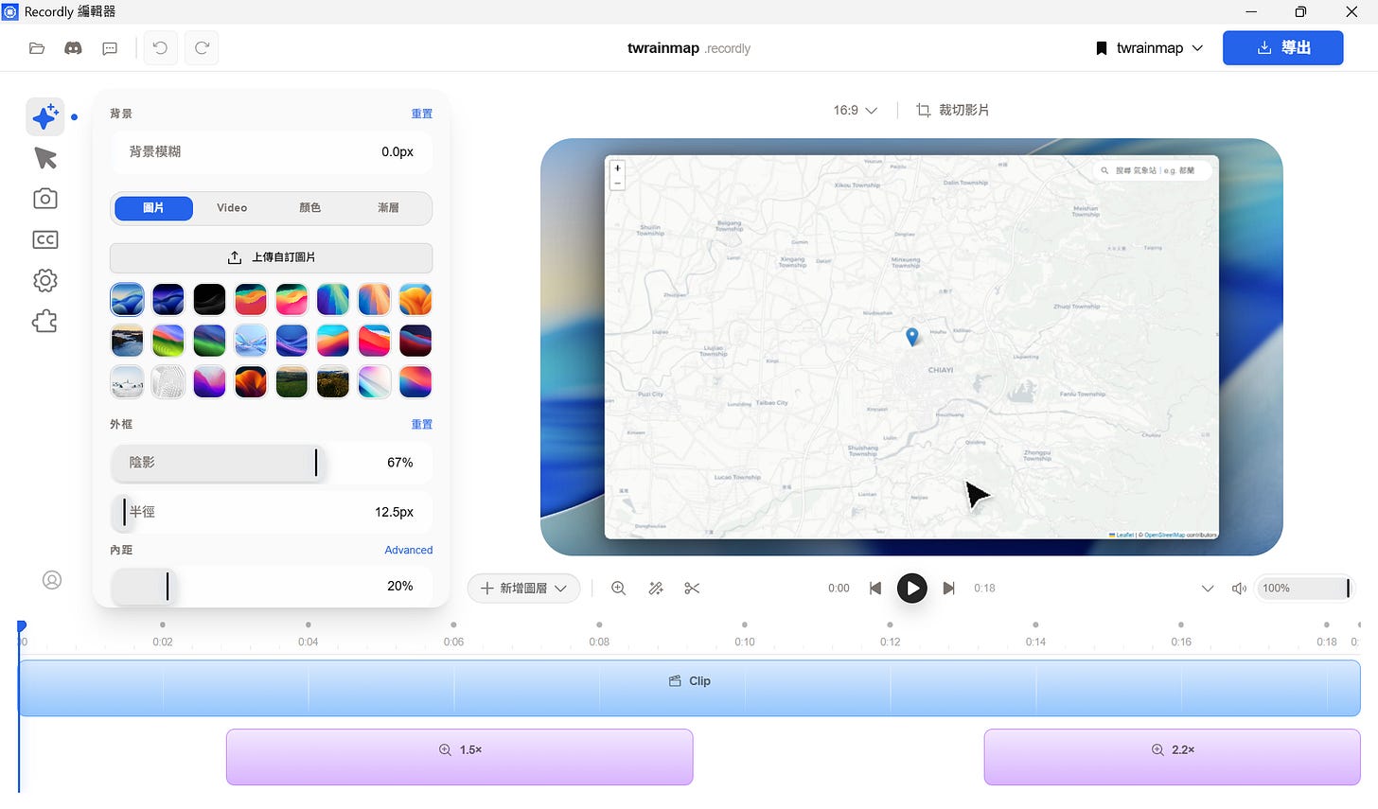
Task: Split clip with scissors icon
Action: pos(692,589)
